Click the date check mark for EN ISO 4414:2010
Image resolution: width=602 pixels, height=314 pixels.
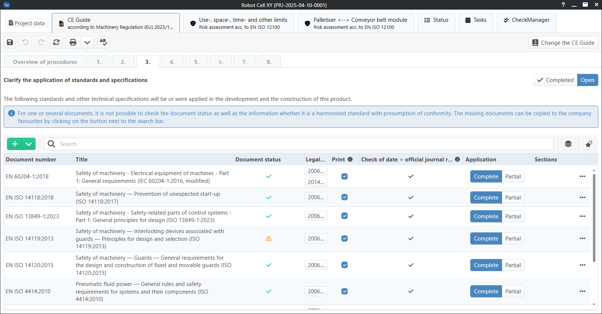[411, 291]
